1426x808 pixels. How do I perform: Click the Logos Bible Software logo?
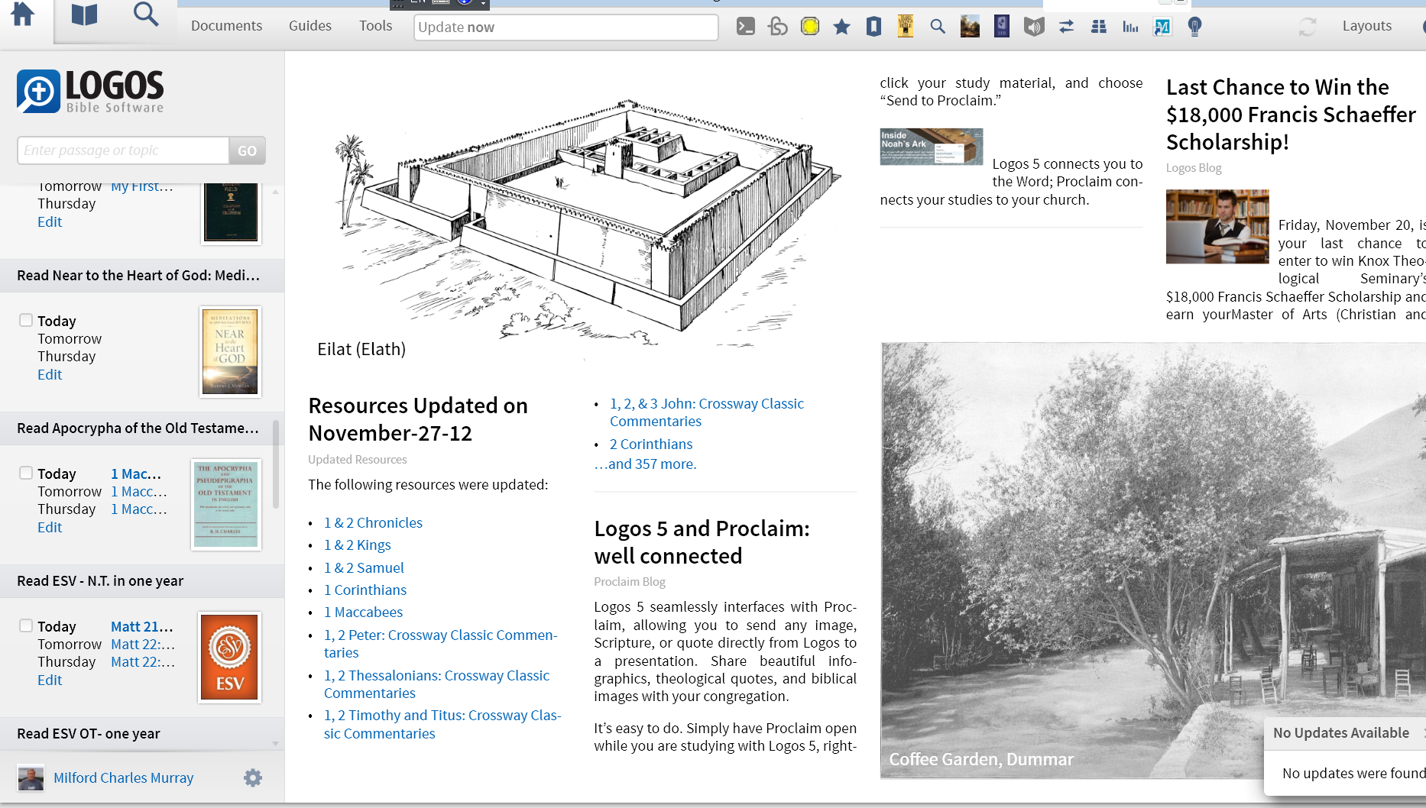(x=90, y=92)
